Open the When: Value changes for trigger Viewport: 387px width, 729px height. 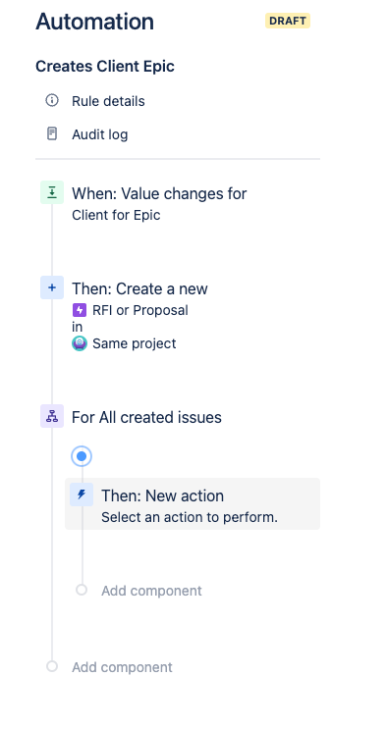(x=159, y=203)
